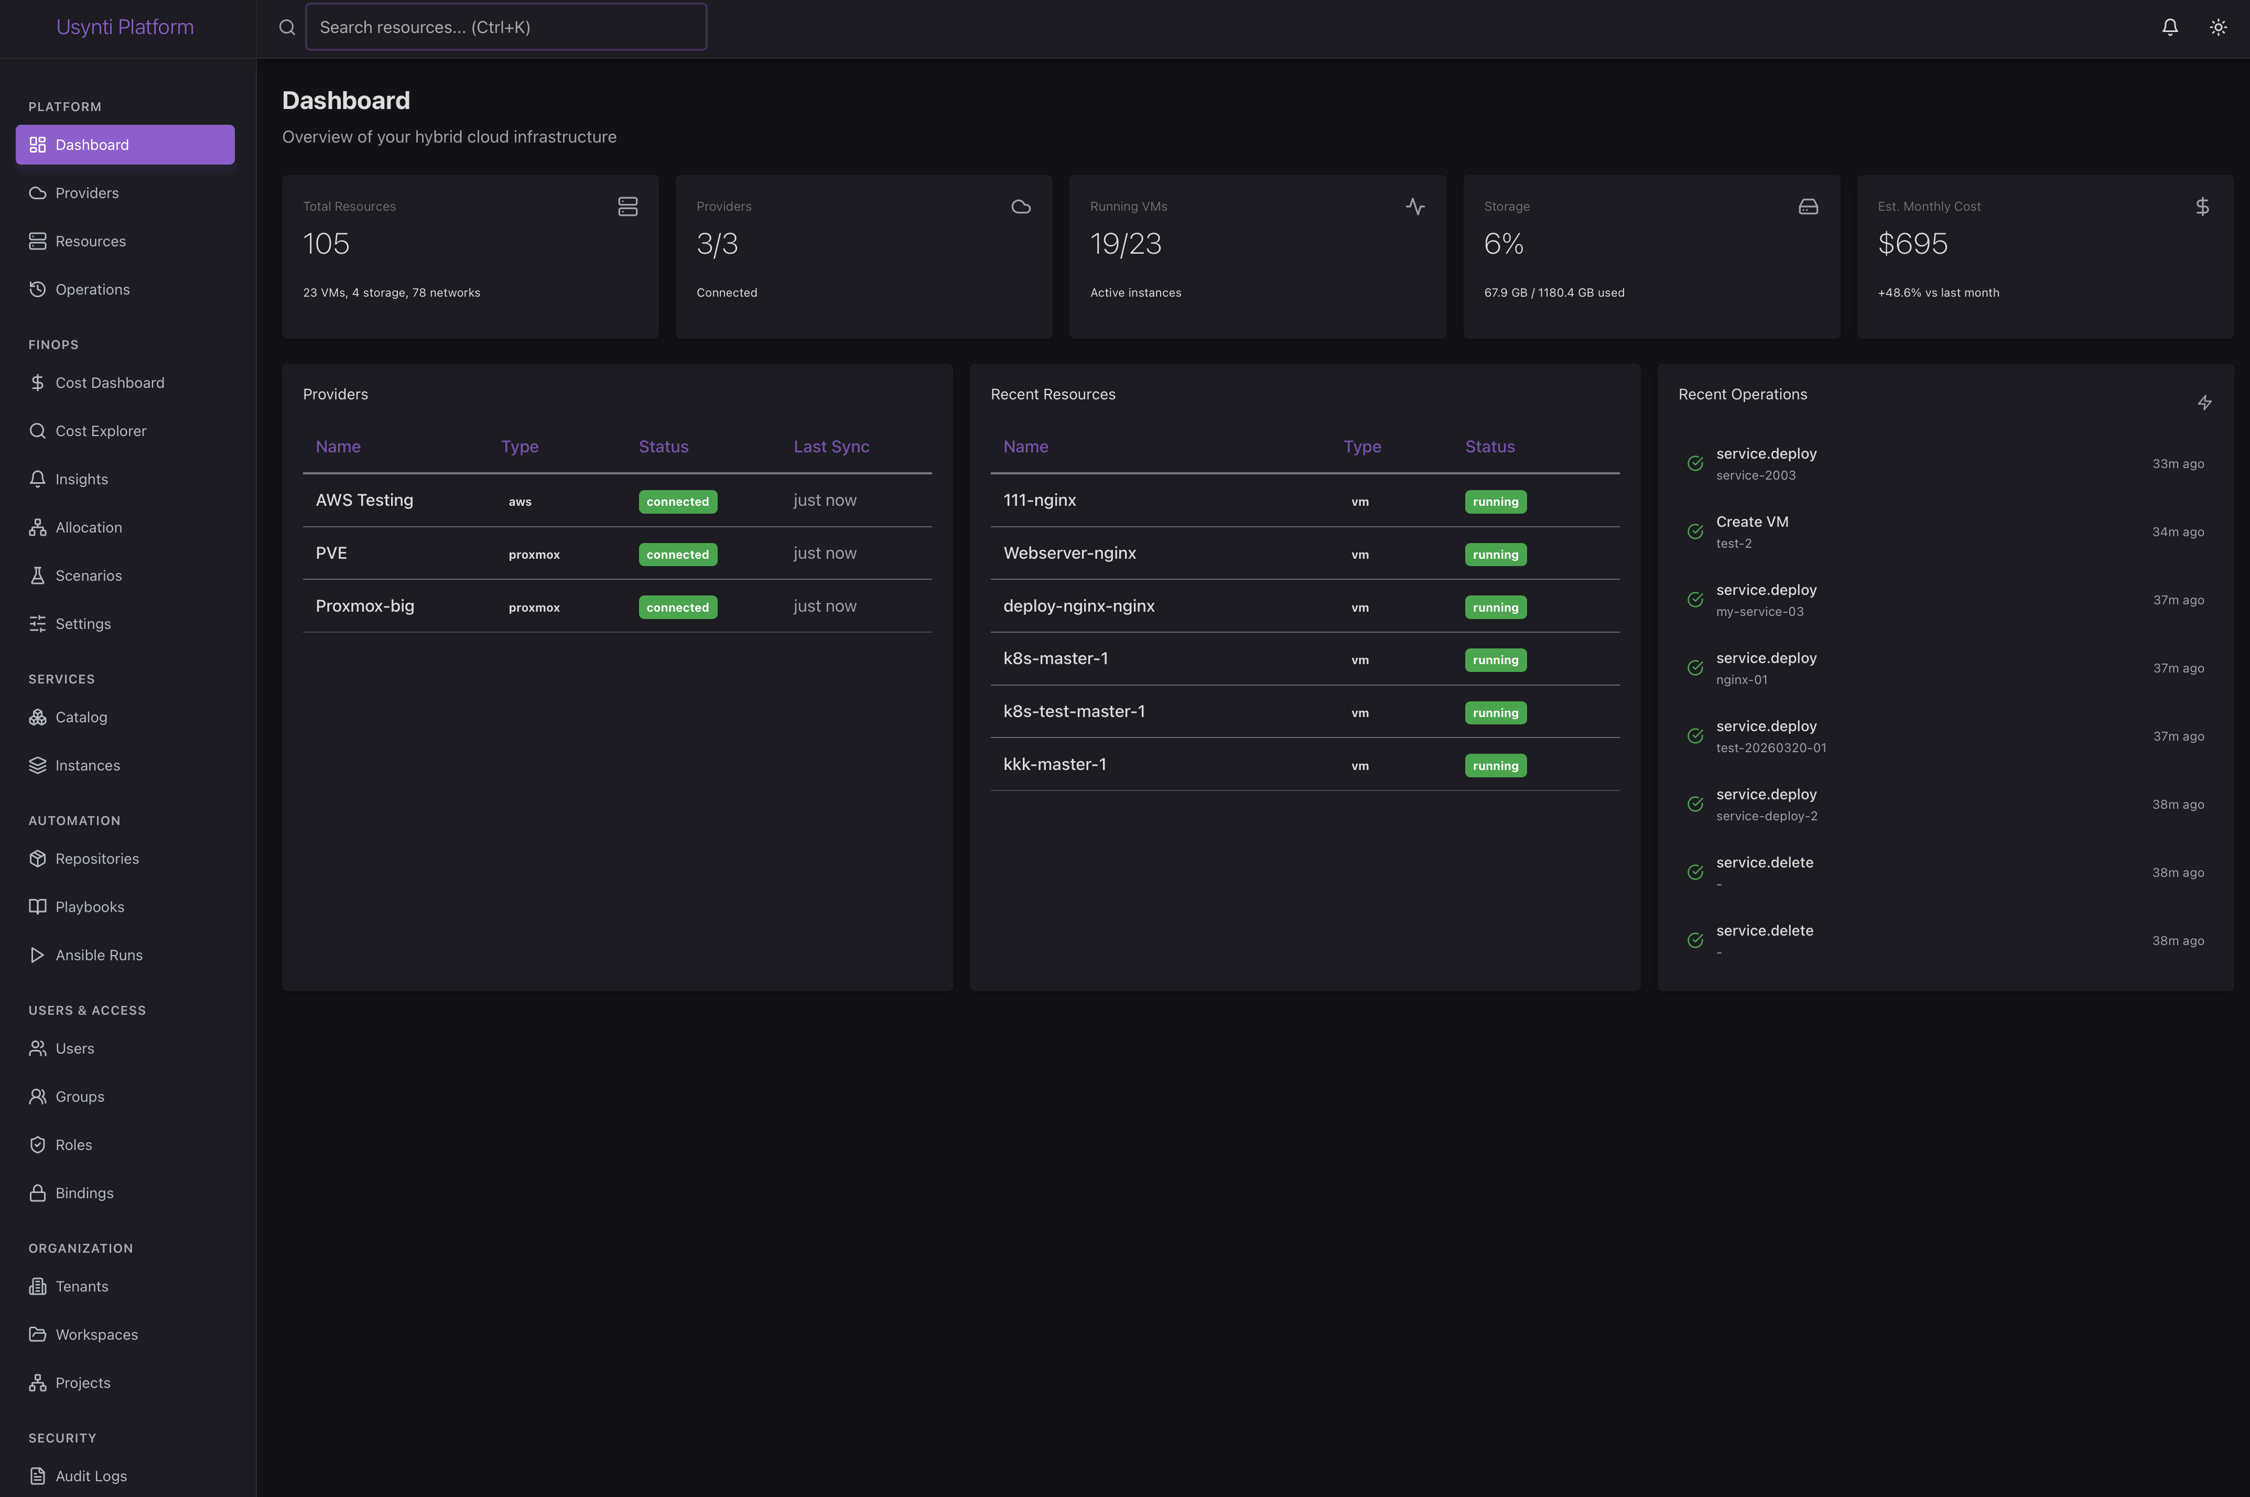Open the k8s-master-1 resource link

tap(1056, 658)
